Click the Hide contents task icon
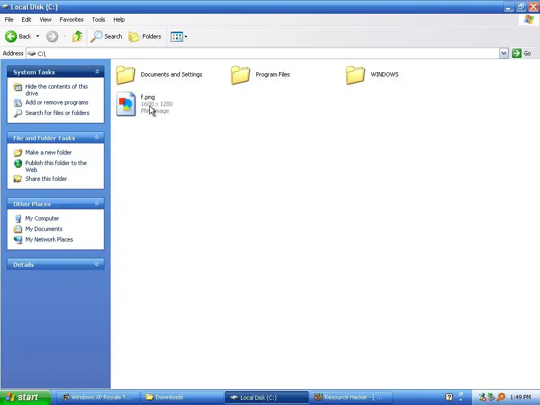The height and width of the screenshot is (405, 540). tap(18, 87)
